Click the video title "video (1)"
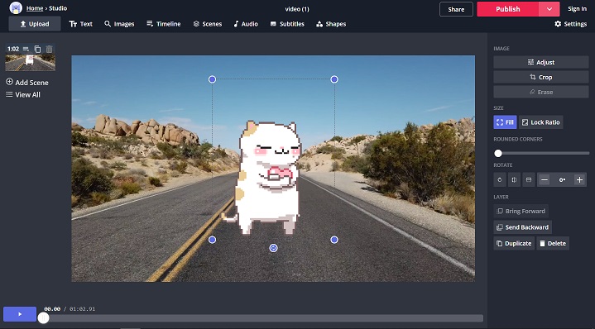The image size is (595, 329). point(297,9)
